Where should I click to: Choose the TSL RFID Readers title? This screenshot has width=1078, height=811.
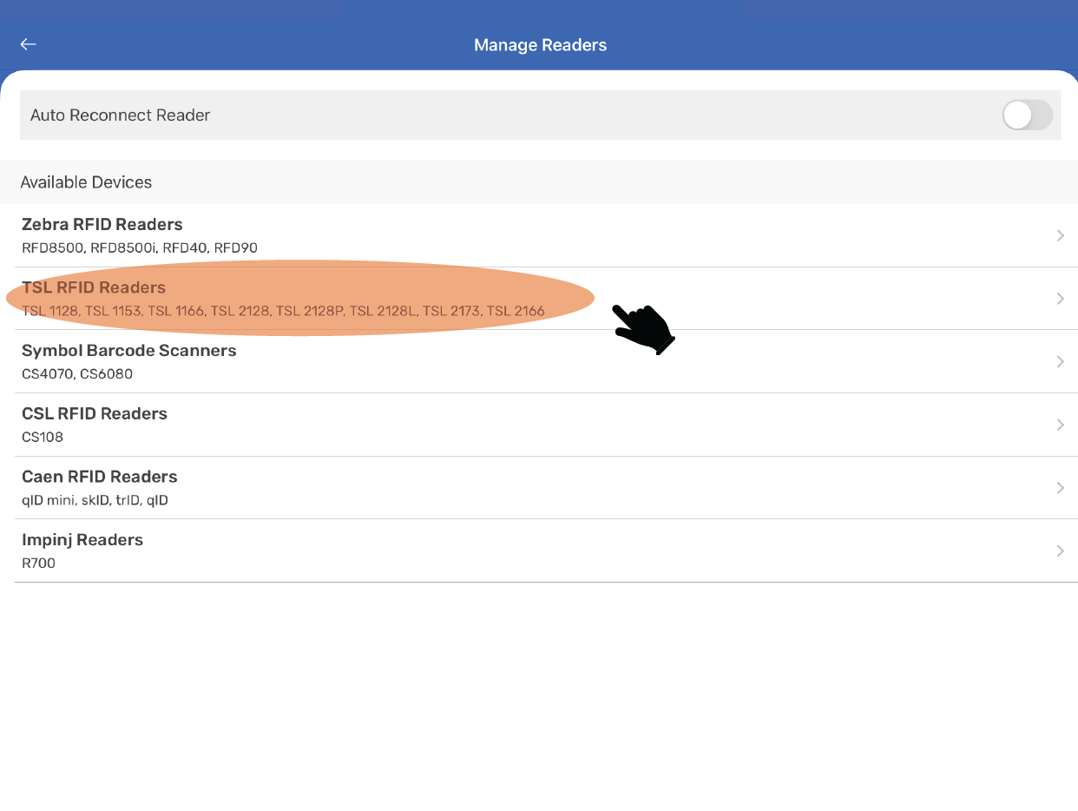click(93, 287)
